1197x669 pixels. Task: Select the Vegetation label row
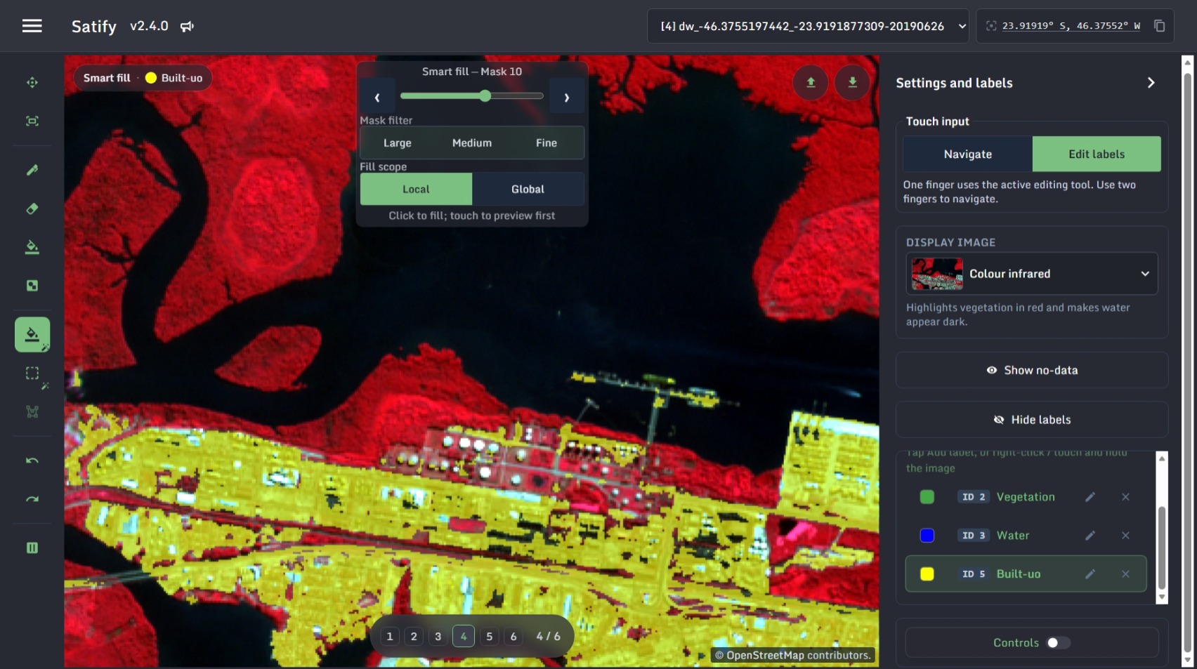tap(1026, 497)
